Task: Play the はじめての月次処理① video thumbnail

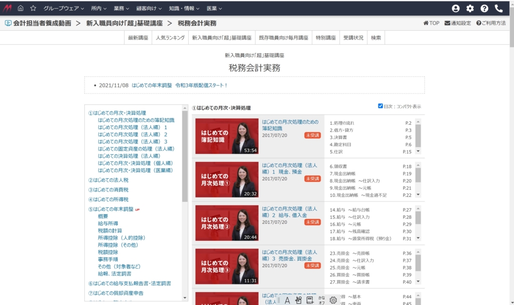Action: [227, 179]
